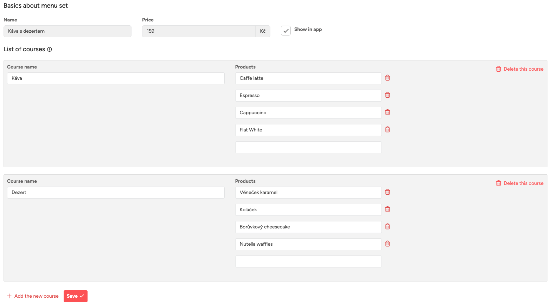Remove Nutella waffles via trash icon
Image resolution: width=552 pixels, height=304 pixels.
click(387, 244)
